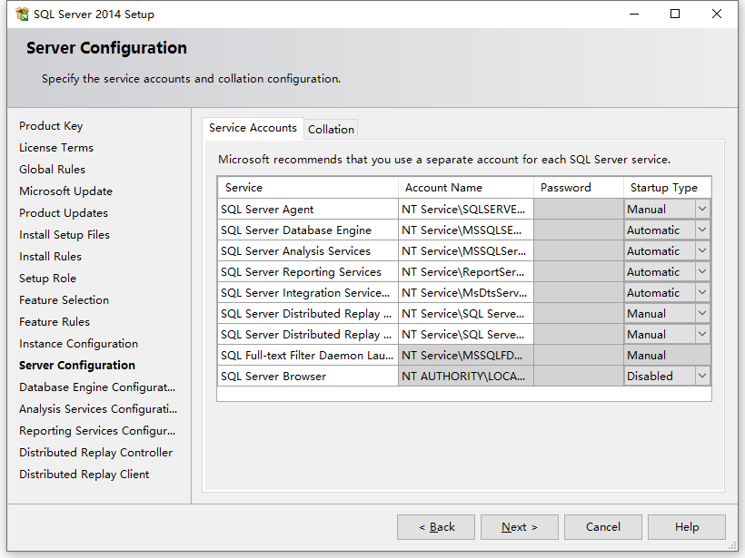Select Install Setup Files step in sidebar
Image resolution: width=745 pixels, height=558 pixels.
coord(65,235)
